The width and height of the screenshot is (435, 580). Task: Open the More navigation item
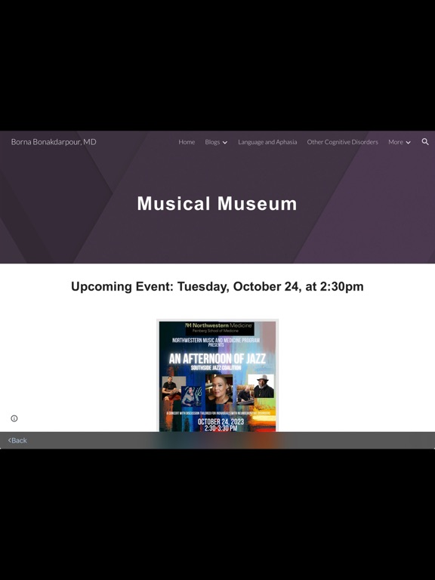tap(396, 142)
